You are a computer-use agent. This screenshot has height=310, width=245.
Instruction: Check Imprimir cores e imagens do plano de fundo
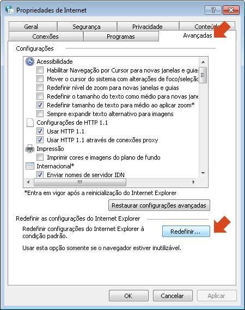[40, 157]
